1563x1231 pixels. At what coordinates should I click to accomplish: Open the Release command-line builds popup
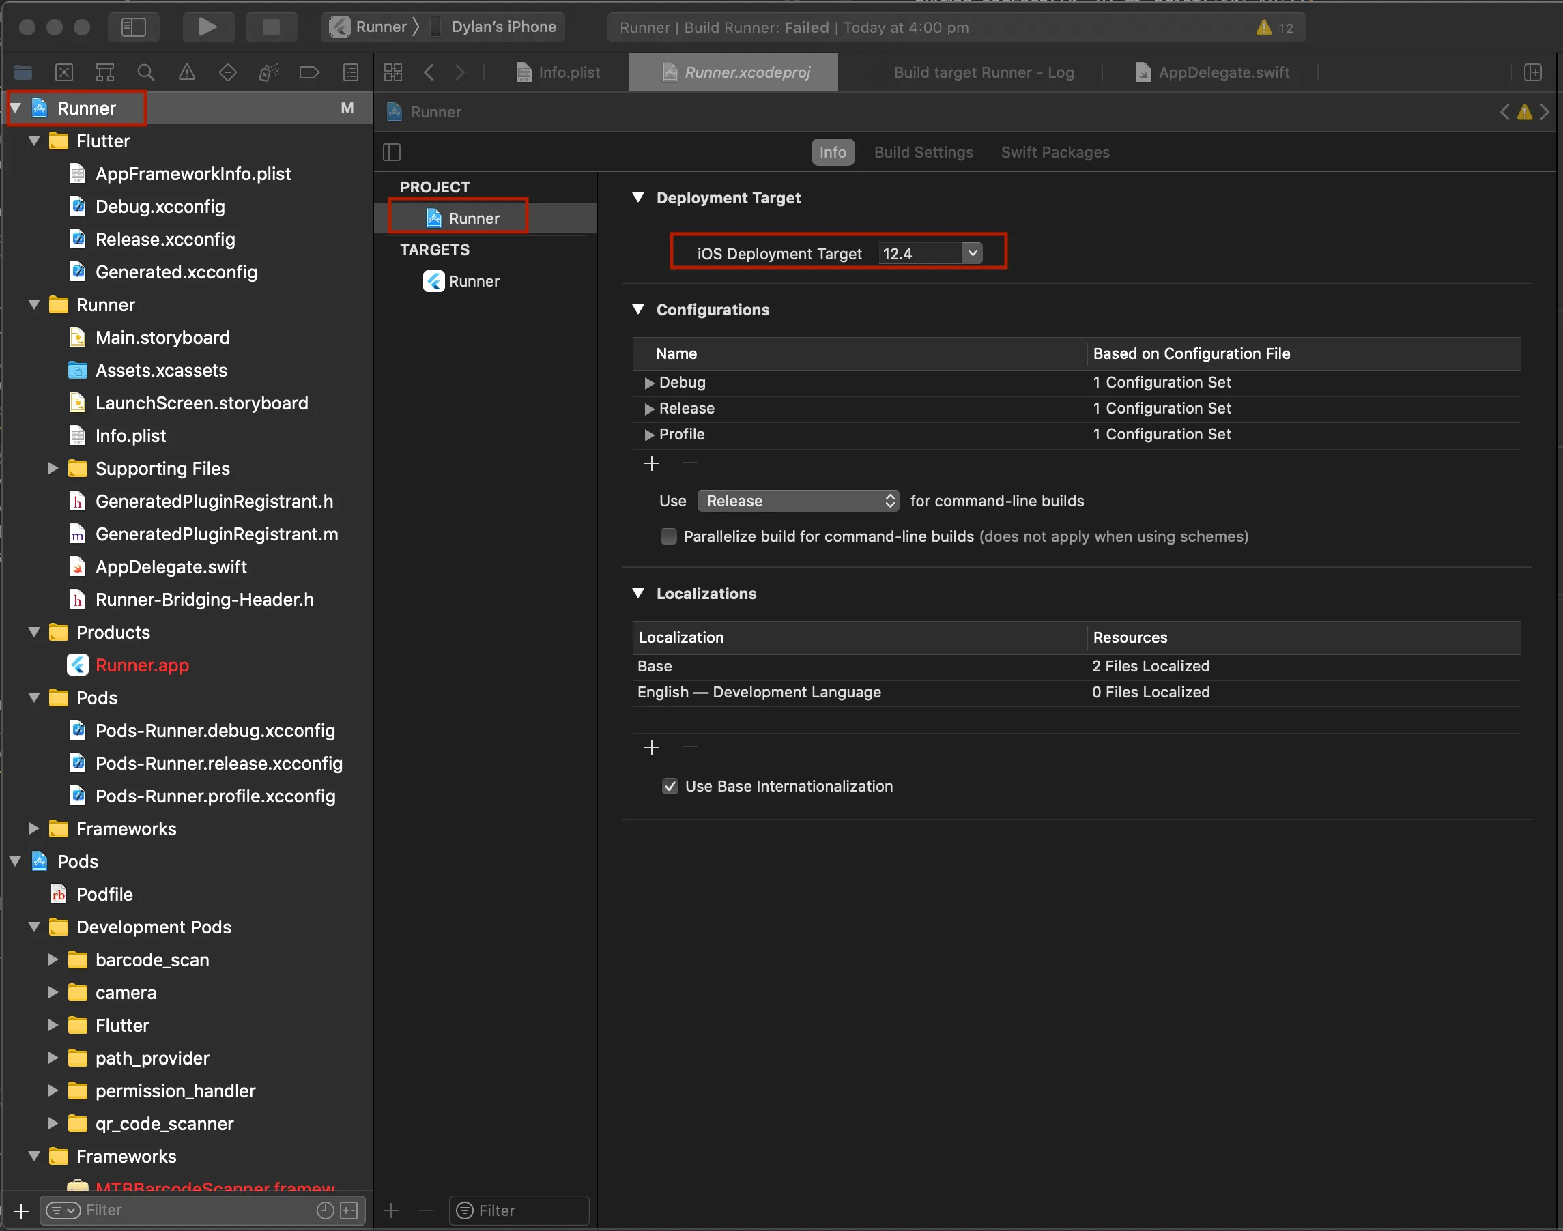click(798, 501)
